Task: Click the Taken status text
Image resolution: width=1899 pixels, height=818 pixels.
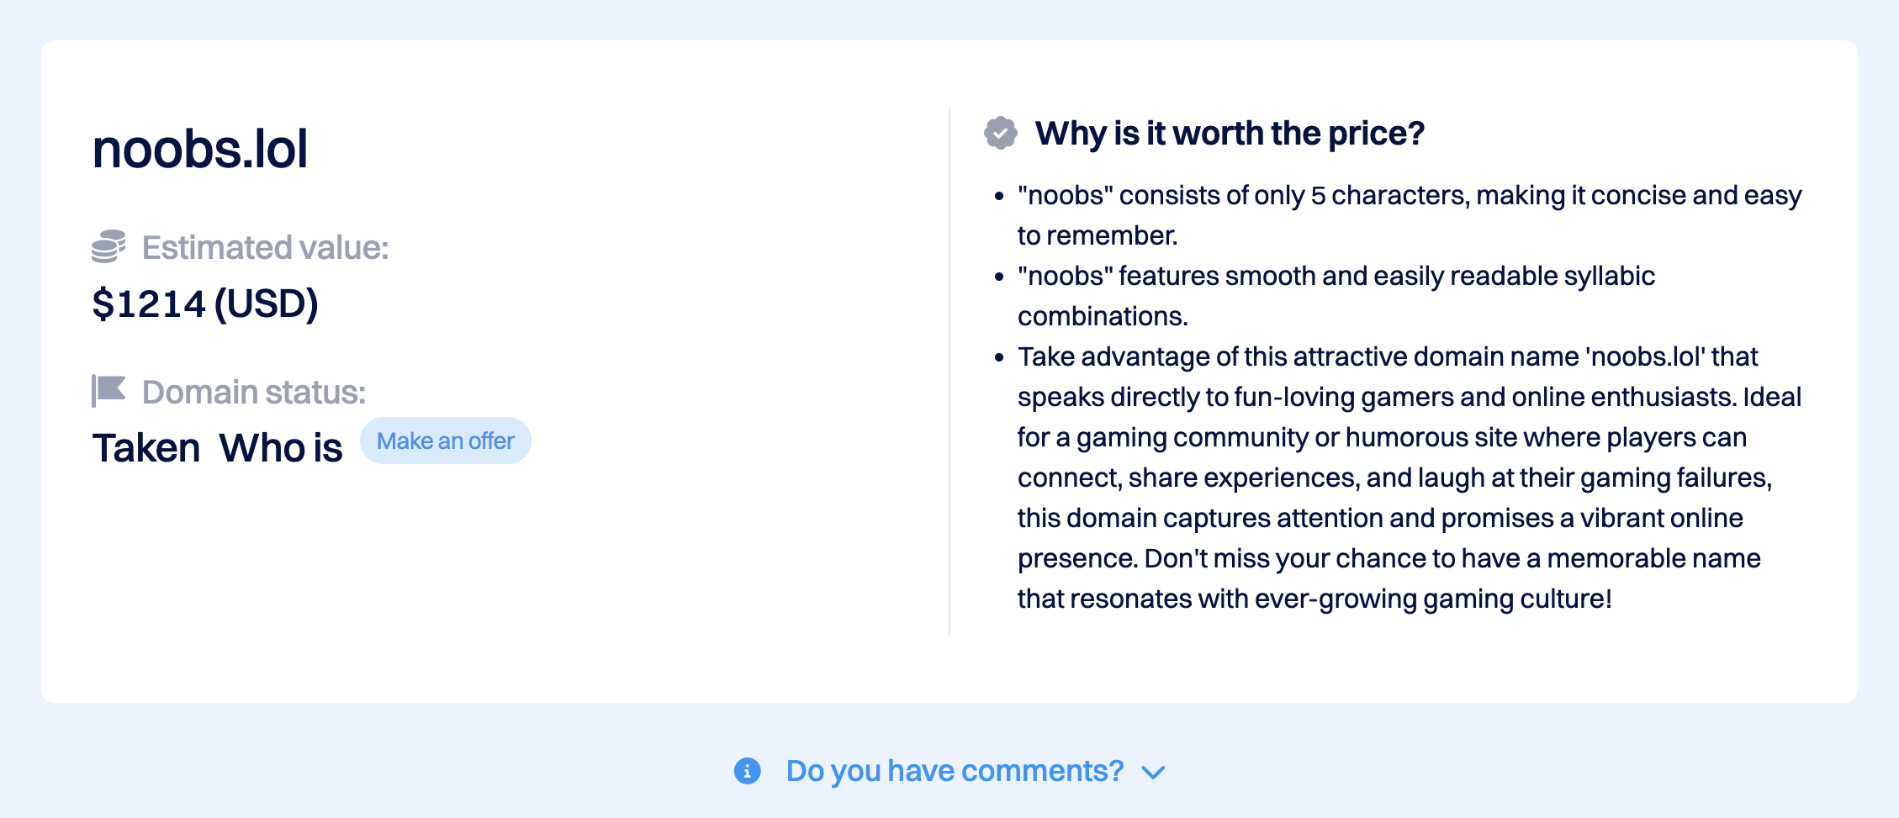Action: (x=146, y=447)
